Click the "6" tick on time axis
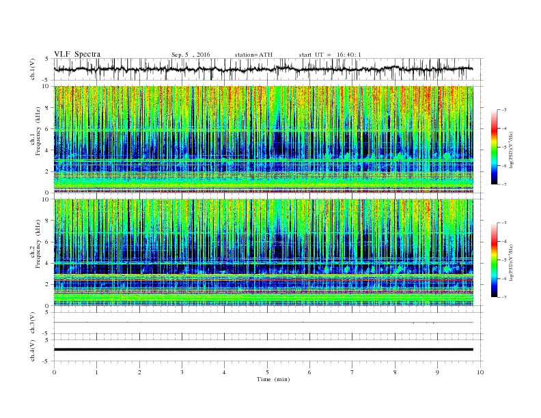 tap(309, 372)
